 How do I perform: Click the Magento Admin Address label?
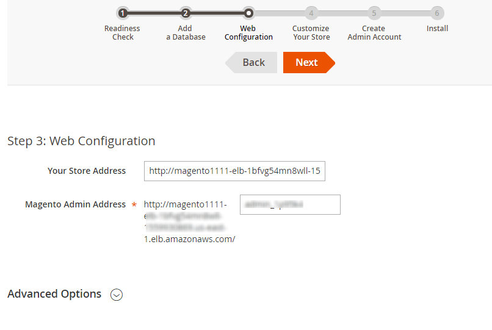(75, 204)
